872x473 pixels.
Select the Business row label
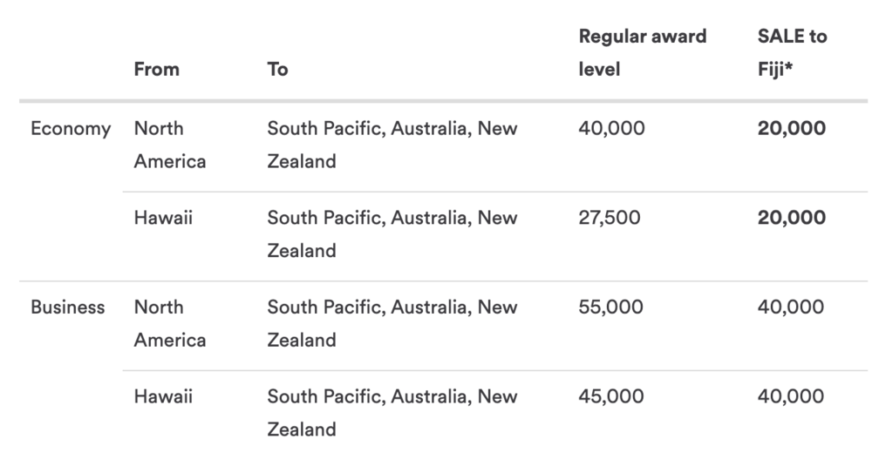[x=67, y=307]
